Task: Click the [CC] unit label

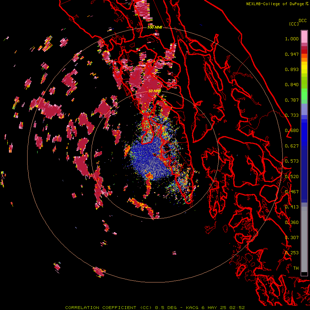Action: [294, 24]
